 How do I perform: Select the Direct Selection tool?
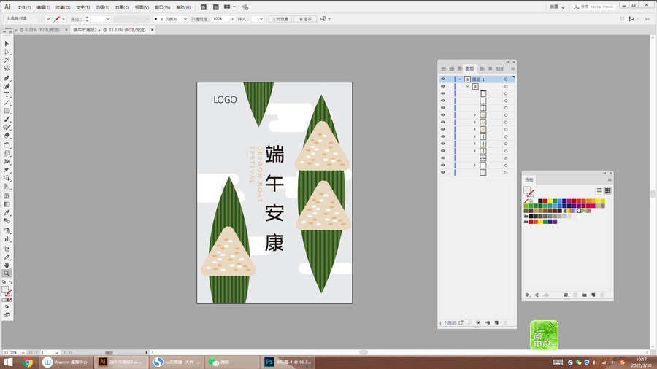[7, 52]
